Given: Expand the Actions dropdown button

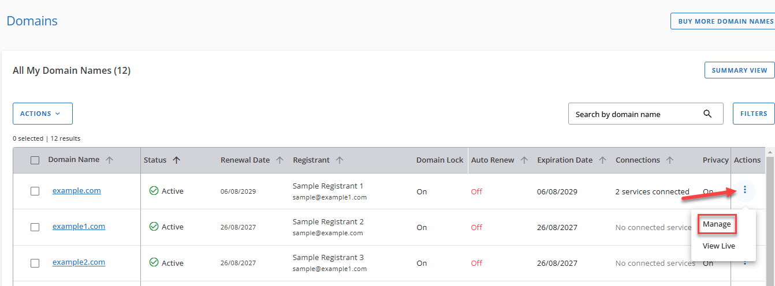Looking at the screenshot, I should (x=43, y=114).
